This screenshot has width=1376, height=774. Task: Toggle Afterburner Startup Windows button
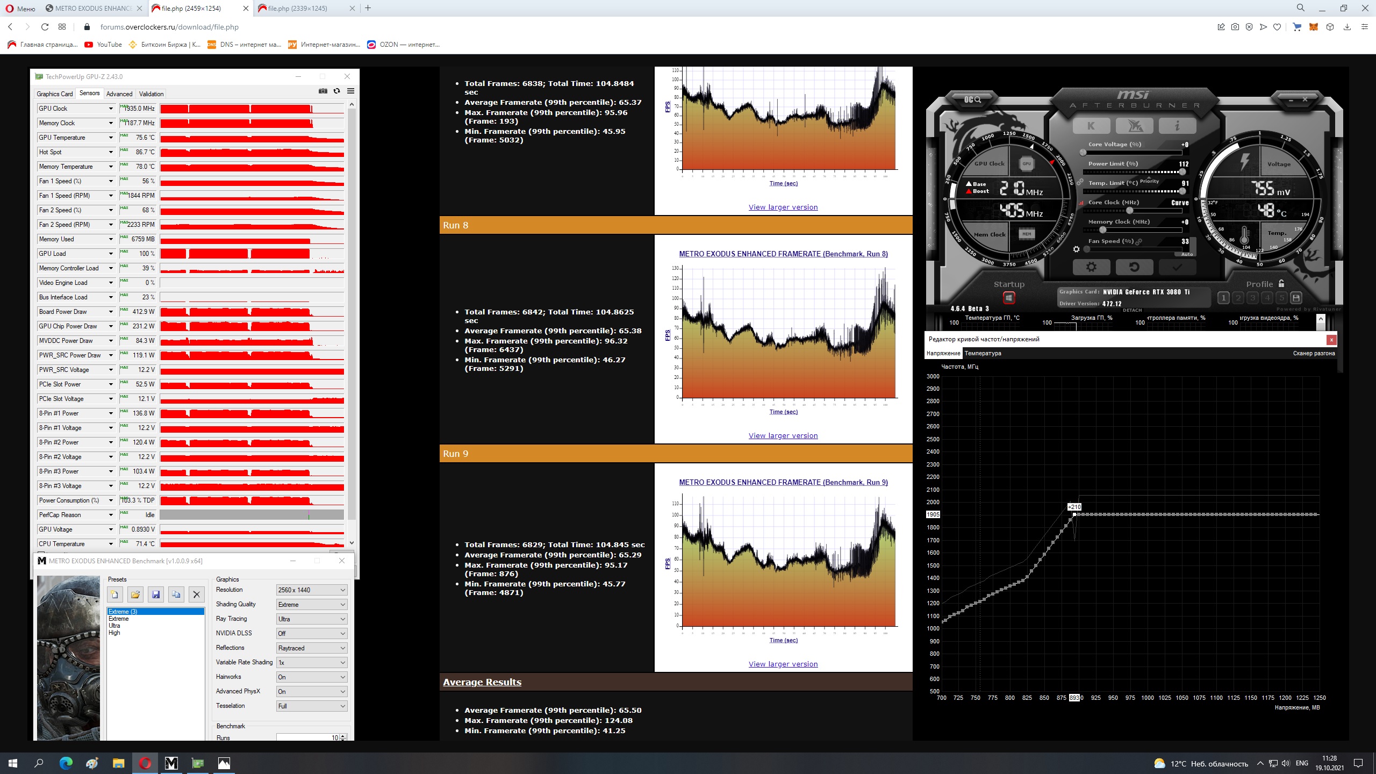(x=1009, y=297)
